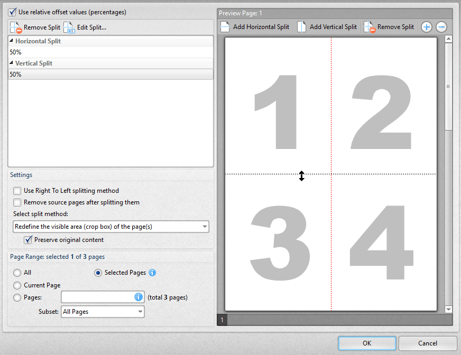This screenshot has height=355, width=461.
Task: Enable Use Right To Left splitting method
Action: click(17, 191)
